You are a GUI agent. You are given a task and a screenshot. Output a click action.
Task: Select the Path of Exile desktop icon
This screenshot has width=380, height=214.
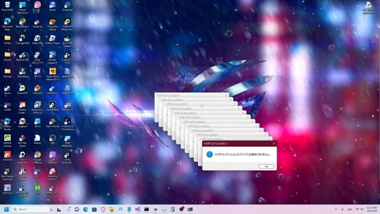click(52, 123)
